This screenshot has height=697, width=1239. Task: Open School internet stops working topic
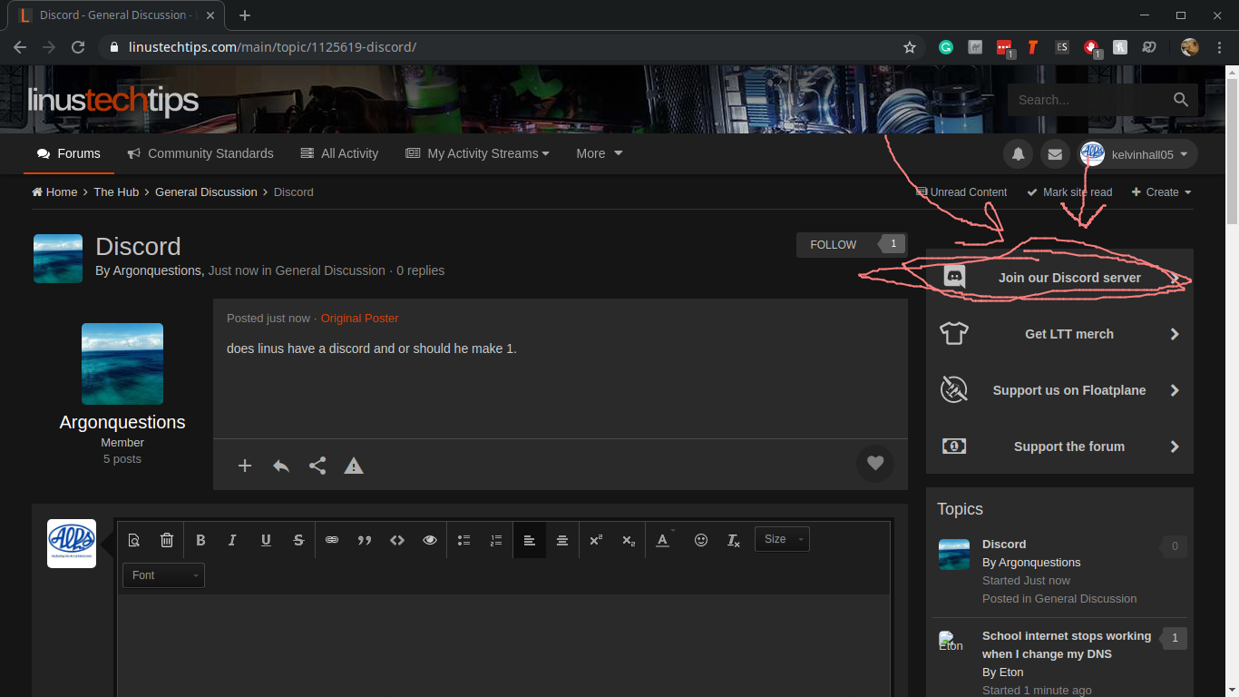1067,644
